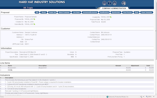This screenshot has height=98, width=157.
Task: Click the scrollbar up arrow
Action: [156, 1]
